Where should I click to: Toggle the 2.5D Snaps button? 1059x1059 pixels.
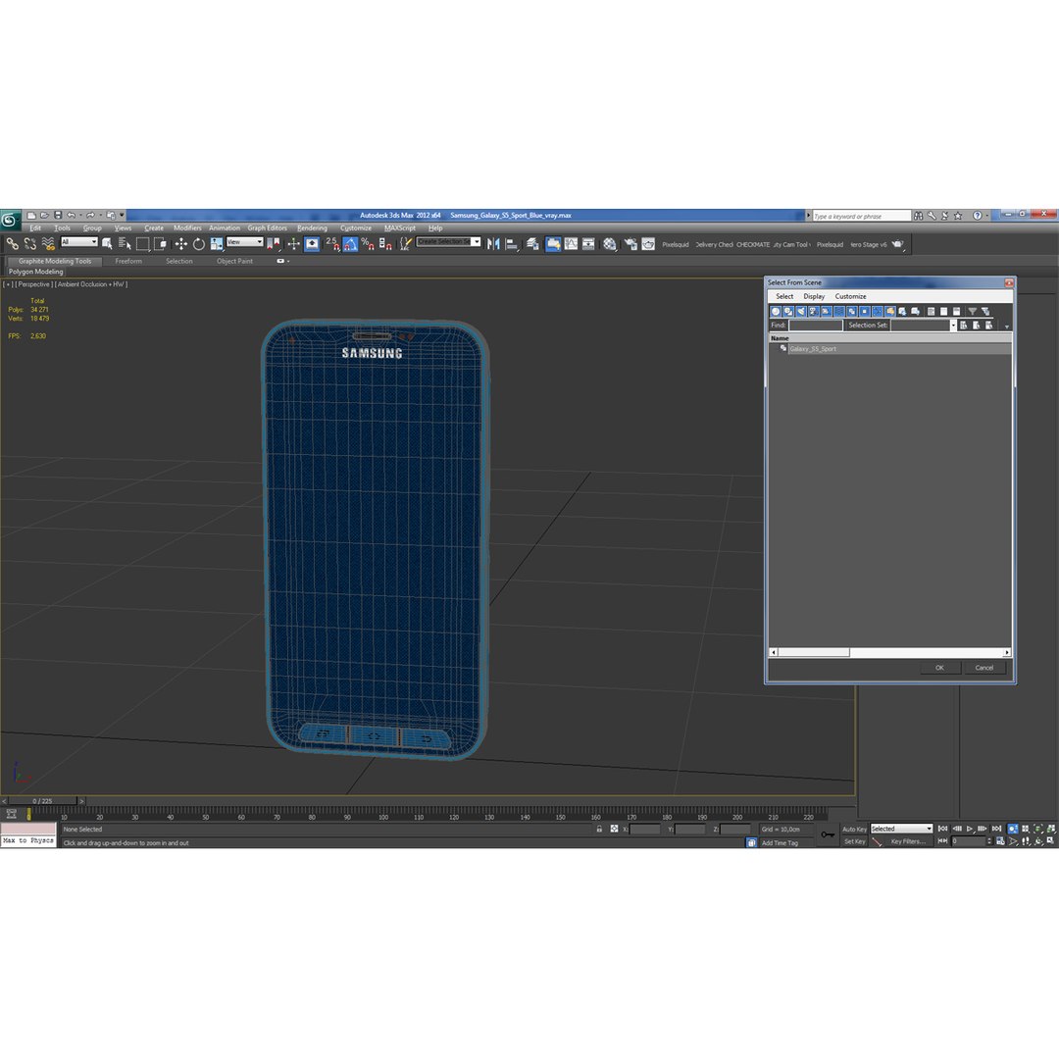click(331, 244)
